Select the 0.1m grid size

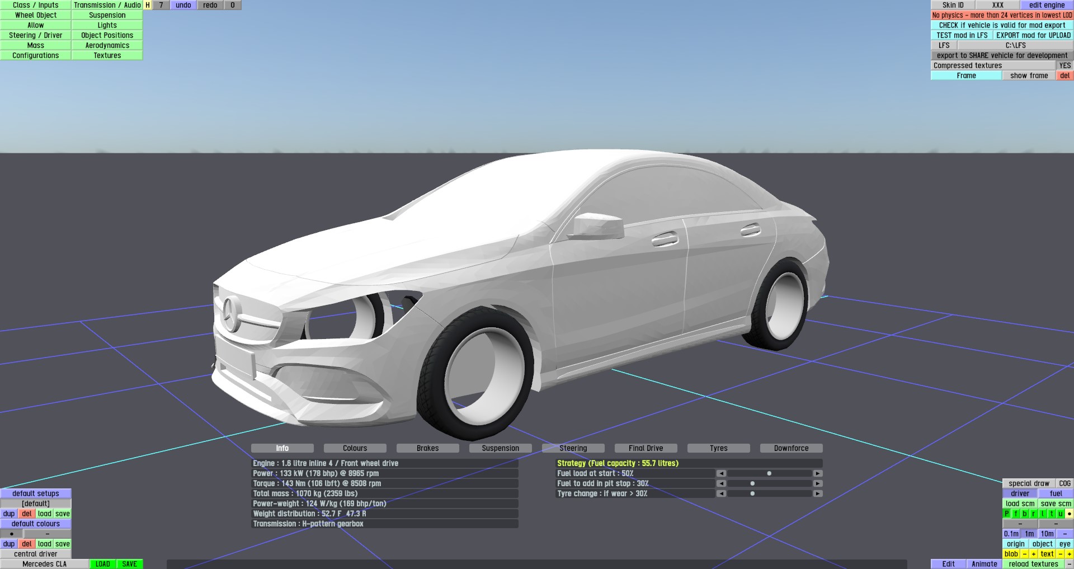tap(1011, 534)
